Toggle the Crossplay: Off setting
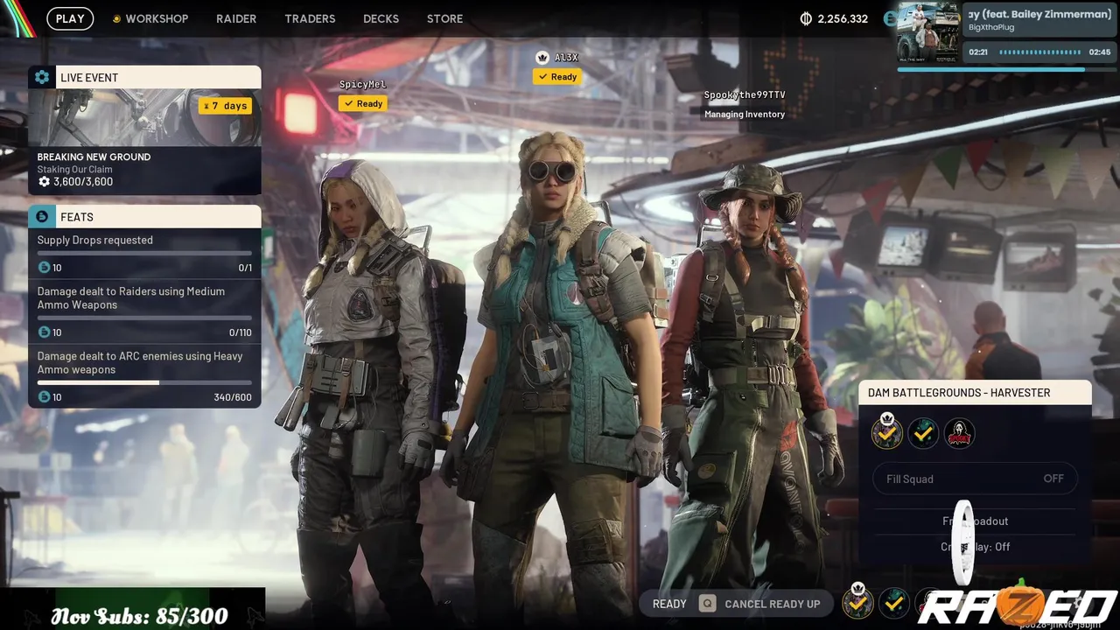Image resolution: width=1120 pixels, height=630 pixels. coord(975,546)
